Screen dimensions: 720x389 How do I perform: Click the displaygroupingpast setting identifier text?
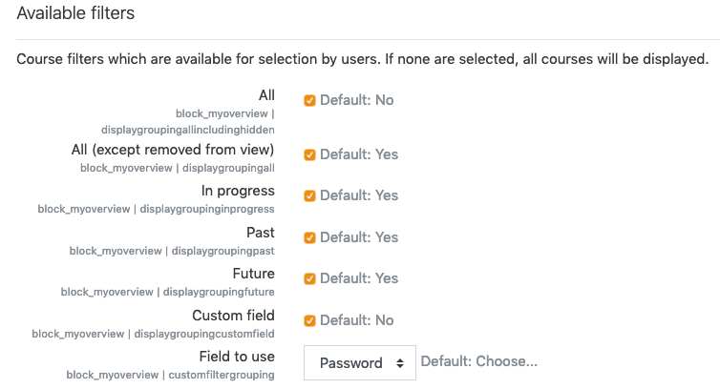click(222, 251)
